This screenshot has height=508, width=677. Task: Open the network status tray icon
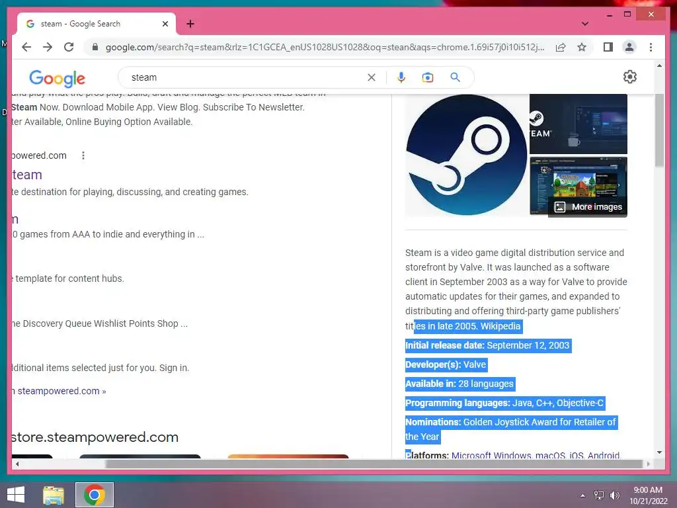pyautogui.click(x=599, y=495)
